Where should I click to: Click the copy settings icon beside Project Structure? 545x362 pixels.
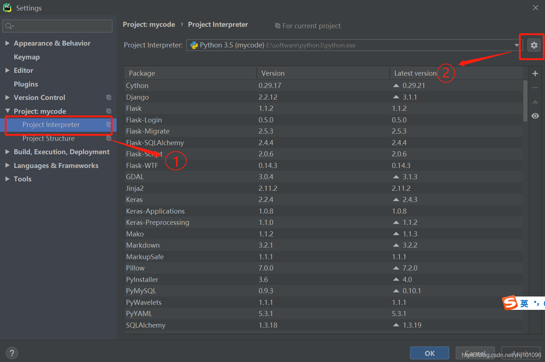pyautogui.click(x=109, y=138)
